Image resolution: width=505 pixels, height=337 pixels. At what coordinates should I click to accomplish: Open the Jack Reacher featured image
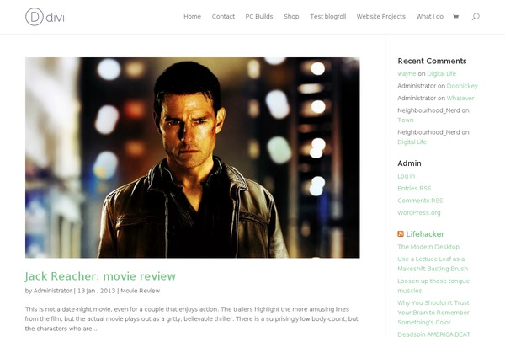[x=192, y=158]
